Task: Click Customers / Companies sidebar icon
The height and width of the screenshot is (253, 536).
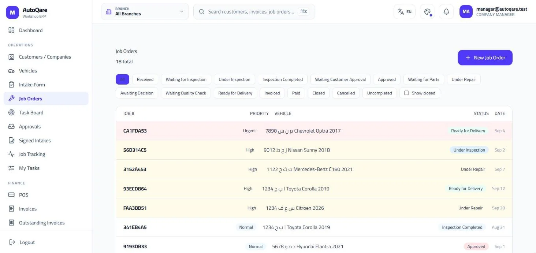Action: point(11,57)
